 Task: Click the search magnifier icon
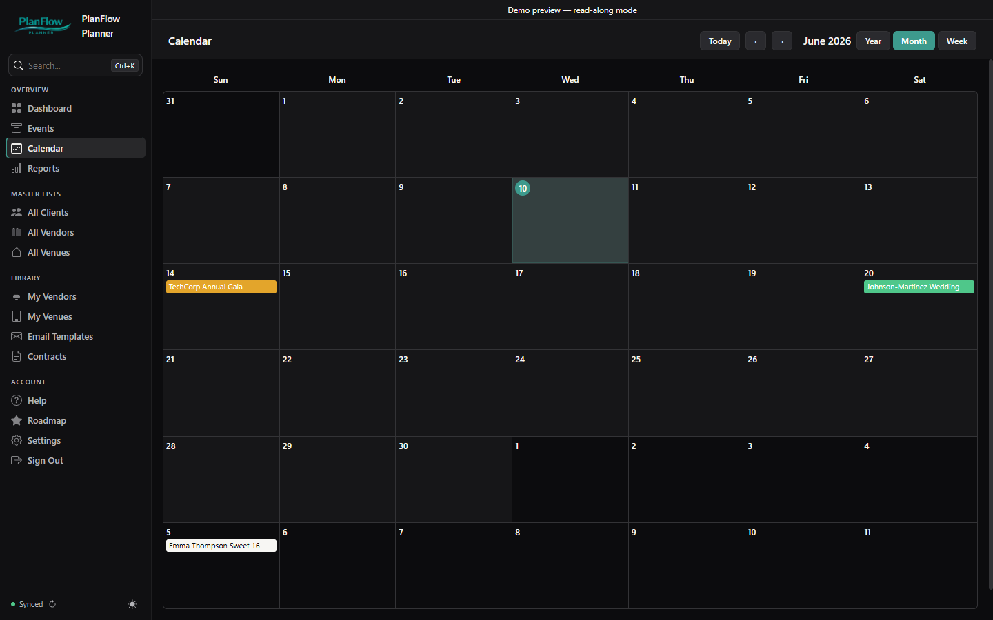[19, 65]
